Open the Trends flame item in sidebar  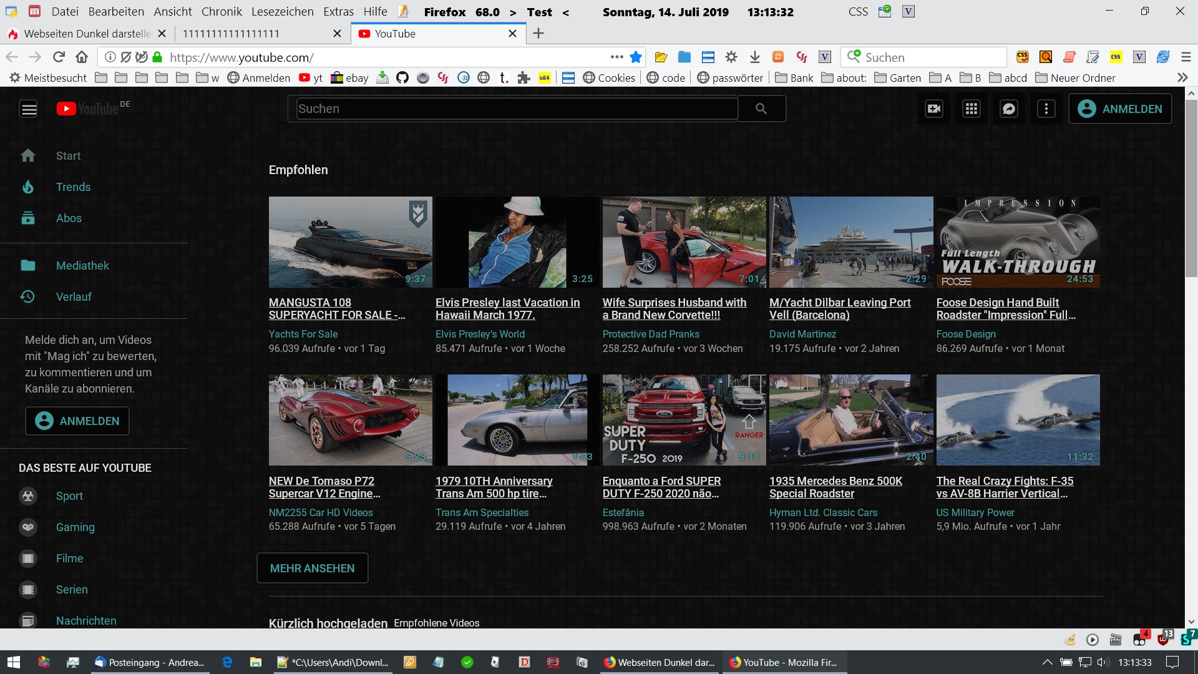(x=73, y=187)
